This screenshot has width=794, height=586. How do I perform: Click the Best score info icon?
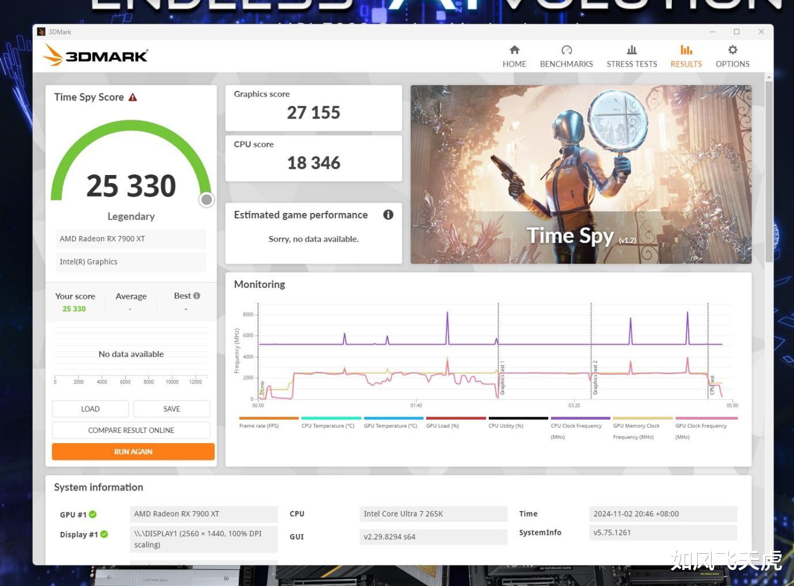pyautogui.click(x=197, y=296)
